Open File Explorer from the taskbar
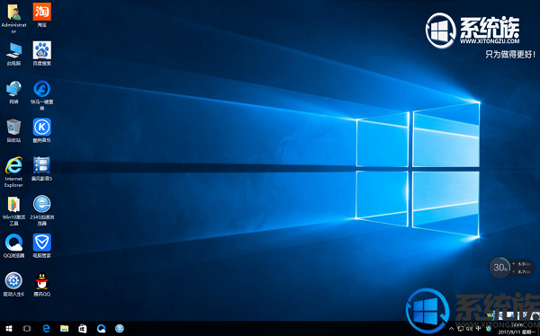540x336 pixels. [65, 329]
